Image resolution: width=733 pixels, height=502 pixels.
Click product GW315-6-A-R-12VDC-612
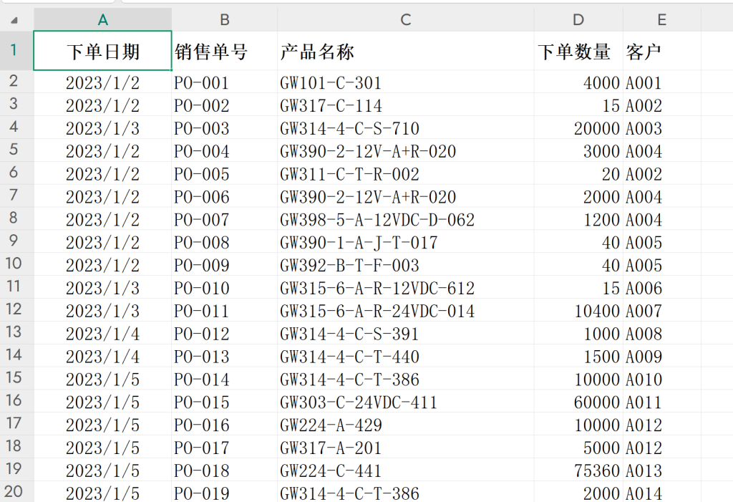tap(405, 288)
